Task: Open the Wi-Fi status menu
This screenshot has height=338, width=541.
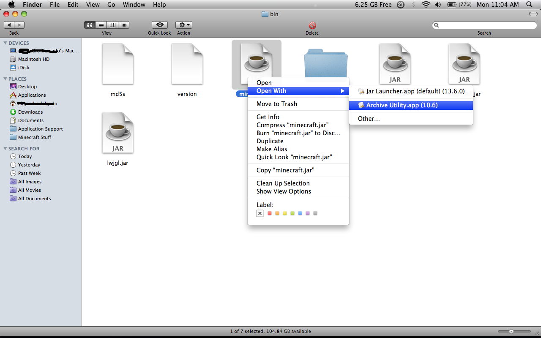Action: click(426, 5)
